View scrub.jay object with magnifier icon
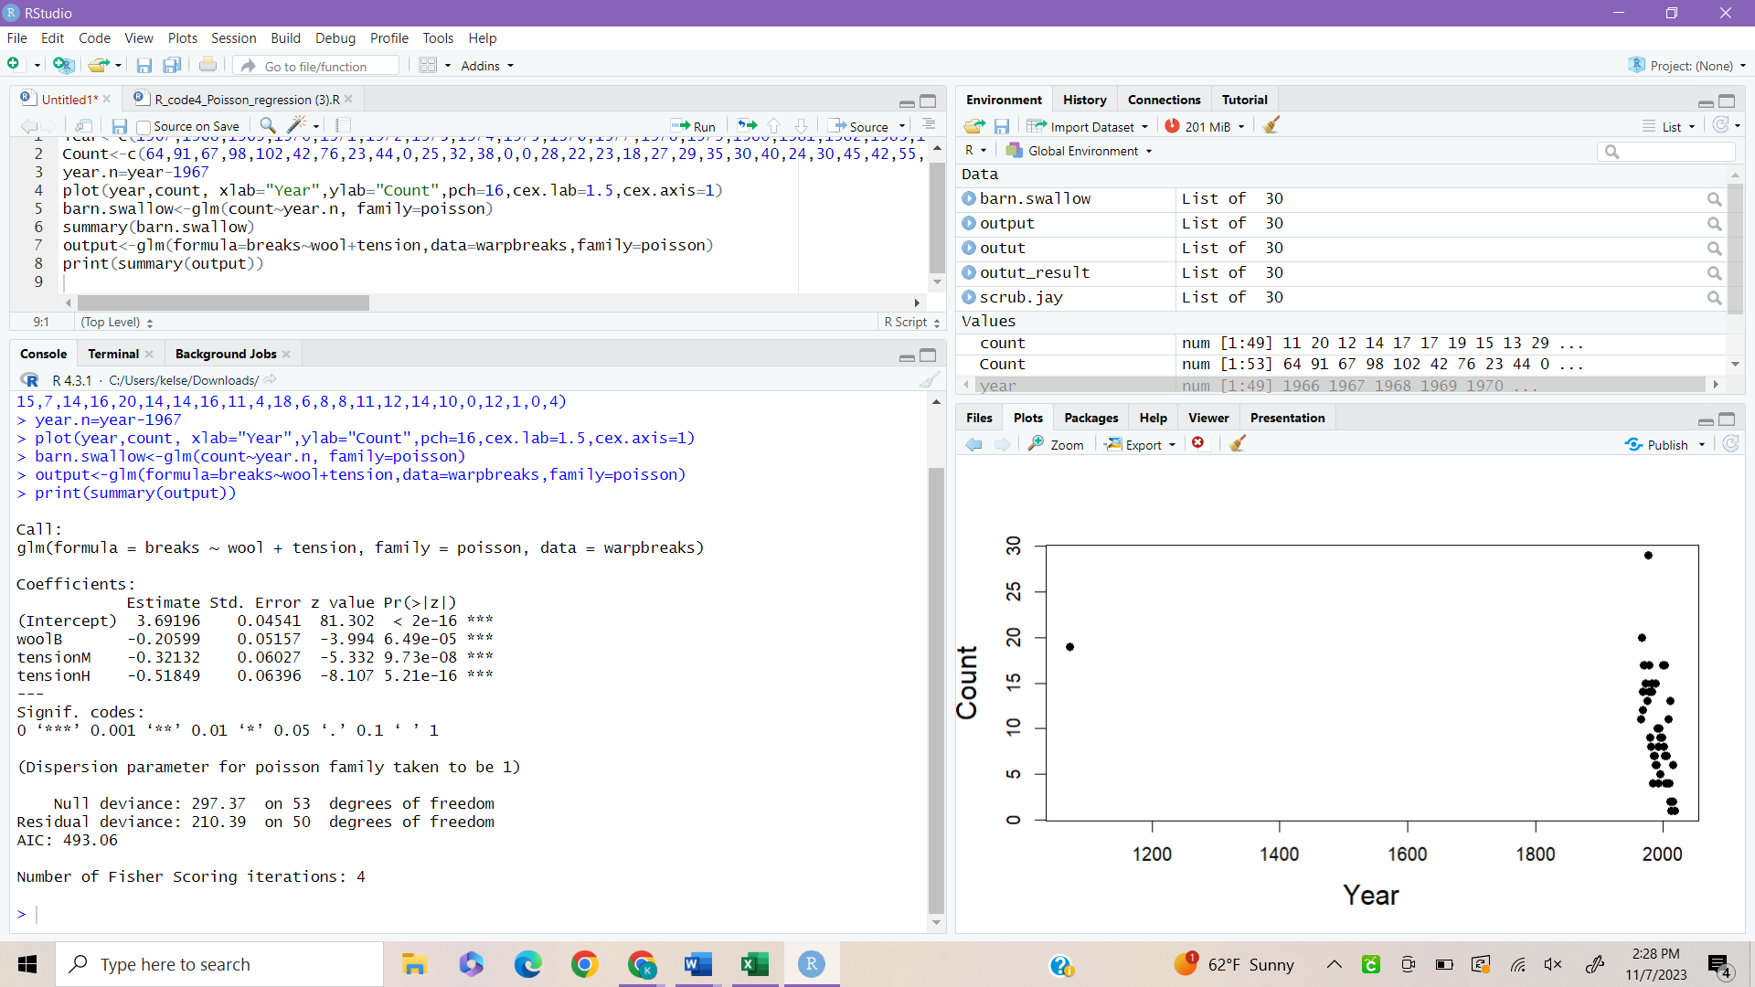The image size is (1755, 987). click(1714, 298)
